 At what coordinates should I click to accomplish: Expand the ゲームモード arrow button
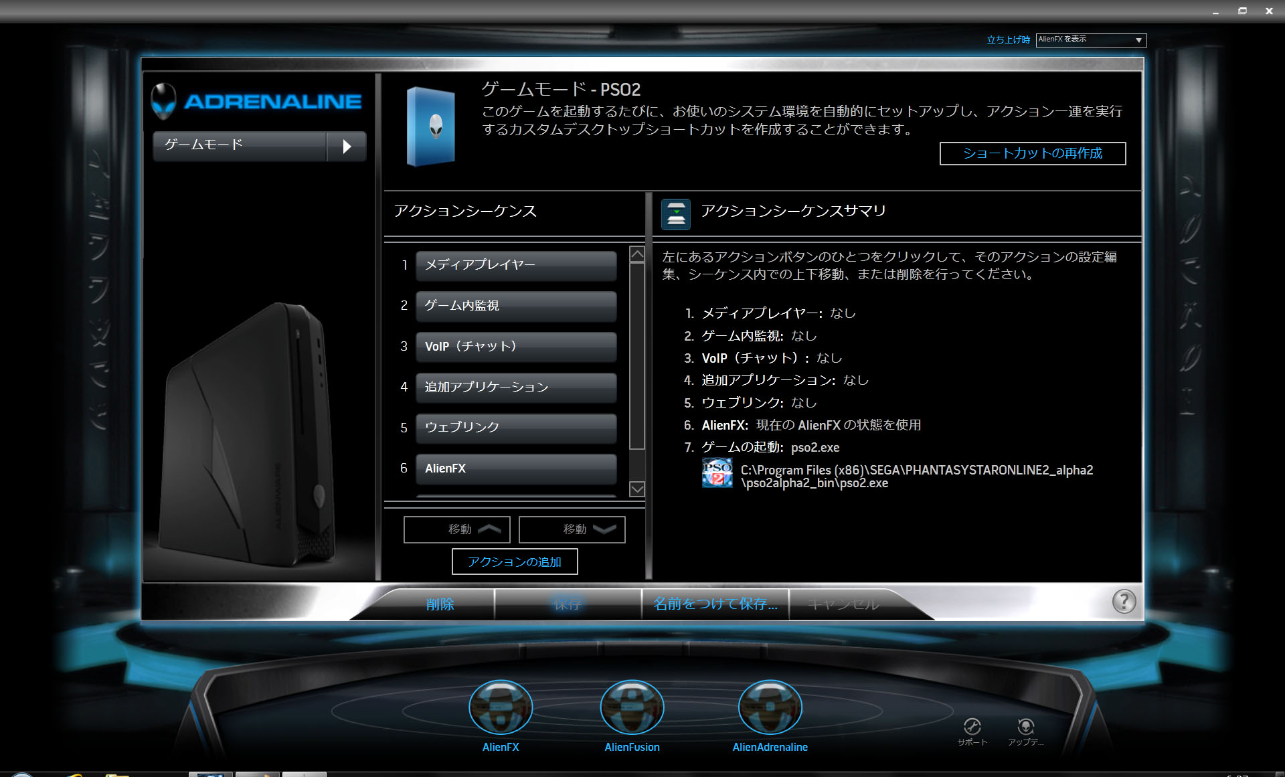pos(346,146)
